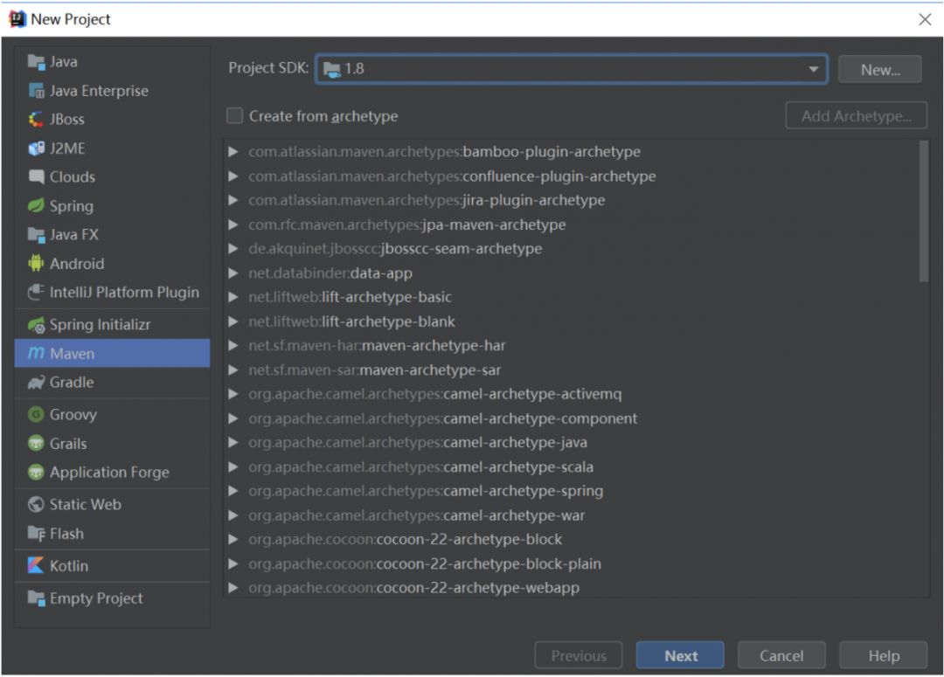Click the Cancel button
The height and width of the screenshot is (677, 944).
pyautogui.click(x=781, y=655)
